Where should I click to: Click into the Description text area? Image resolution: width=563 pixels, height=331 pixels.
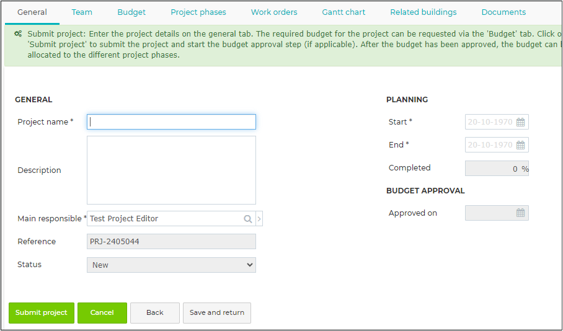[x=171, y=170]
